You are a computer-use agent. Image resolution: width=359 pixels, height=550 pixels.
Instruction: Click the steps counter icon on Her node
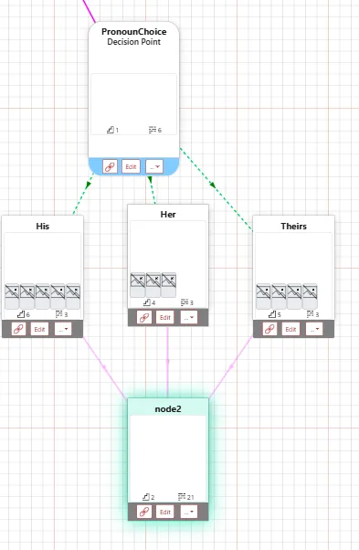point(147,302)
